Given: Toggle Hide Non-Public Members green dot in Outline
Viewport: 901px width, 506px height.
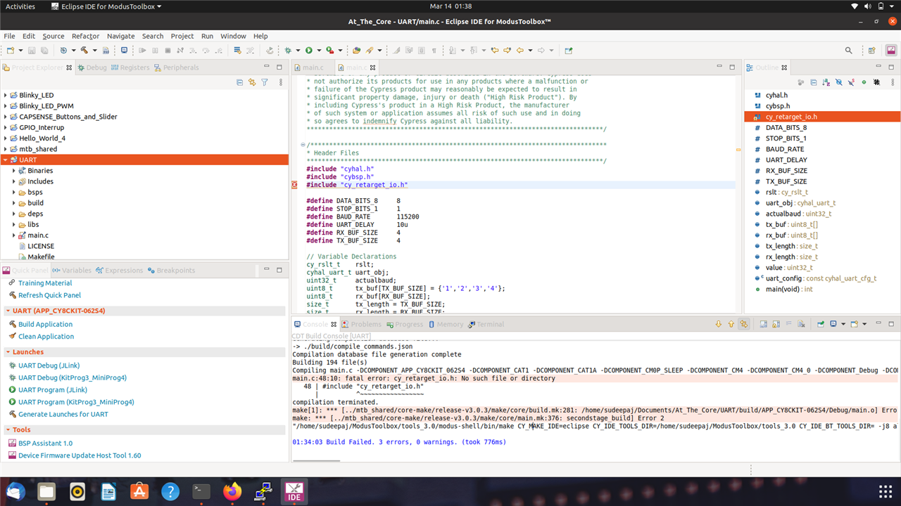Looking at the screenshot, I should click(x=864, y=82).
